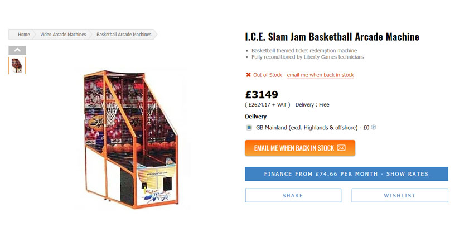Viewport: 474px width, 251px height.
Task: Click the 'Fully reconditioned by Liberty Games' bullet
Action: 307,57
